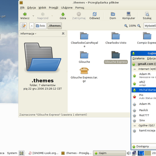The image size is (156, 156).
Task: Jump to the livio path button
Action: point(41,26)
